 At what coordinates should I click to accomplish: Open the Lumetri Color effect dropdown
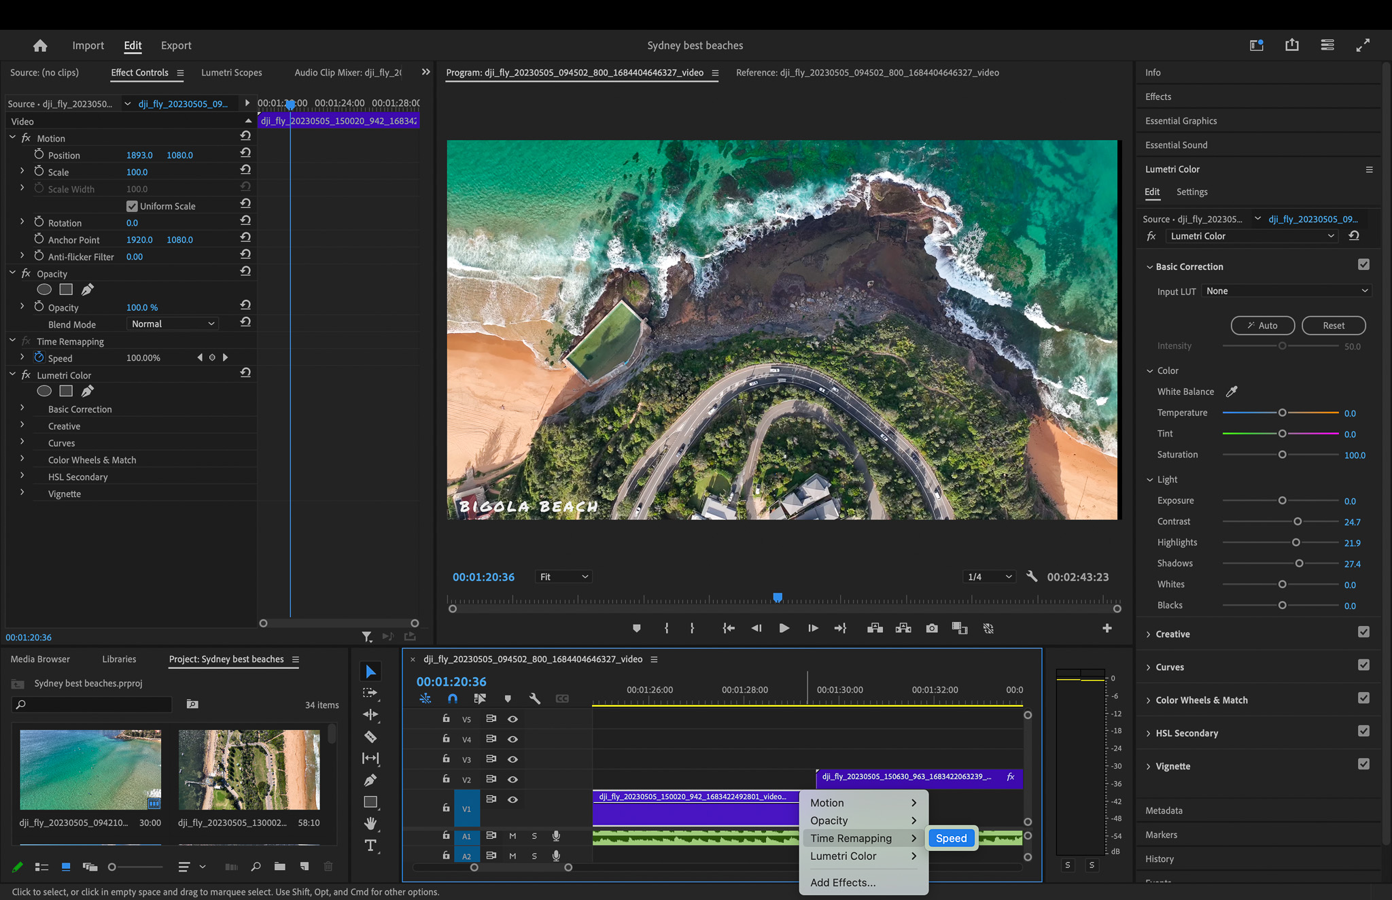pos(1252,236)
